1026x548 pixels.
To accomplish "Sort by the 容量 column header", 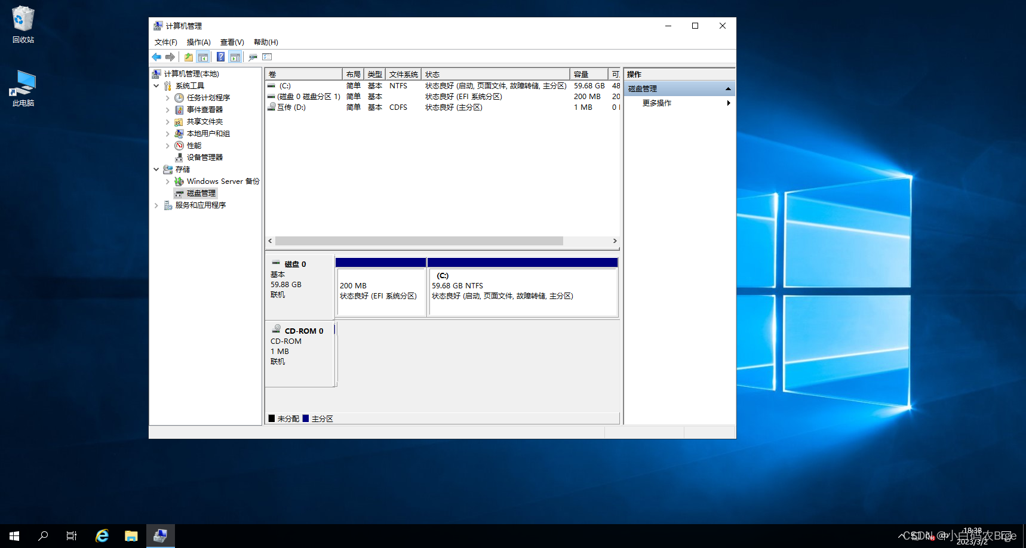I will [589, 74].
